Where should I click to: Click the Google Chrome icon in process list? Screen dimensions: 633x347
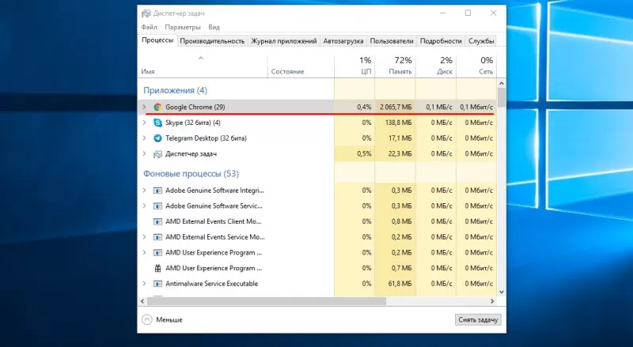(157, 107)
